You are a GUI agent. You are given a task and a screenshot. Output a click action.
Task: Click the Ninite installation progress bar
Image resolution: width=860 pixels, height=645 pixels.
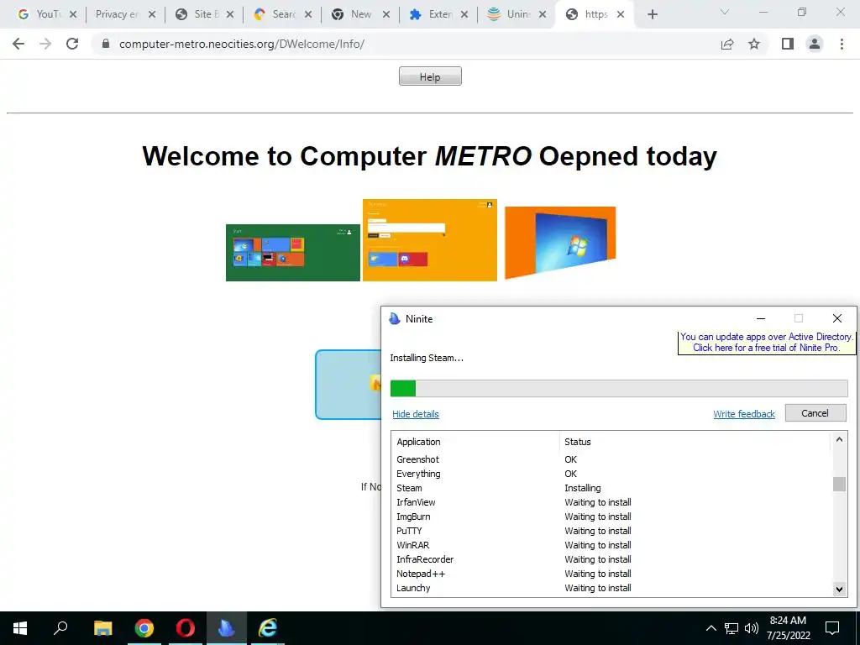pos(619,388)
